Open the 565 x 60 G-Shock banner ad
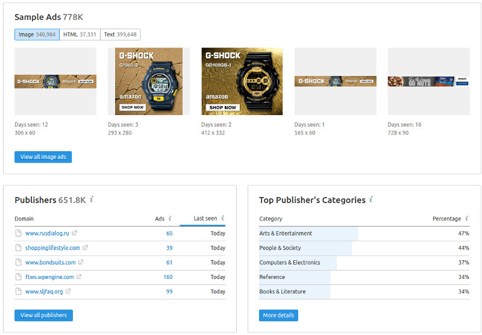Screen dimensions: 482x335 (336, 81)
